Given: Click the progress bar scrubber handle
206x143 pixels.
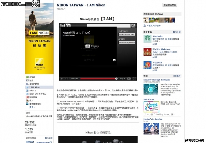Looking at the screenshot, I should 116,79.
